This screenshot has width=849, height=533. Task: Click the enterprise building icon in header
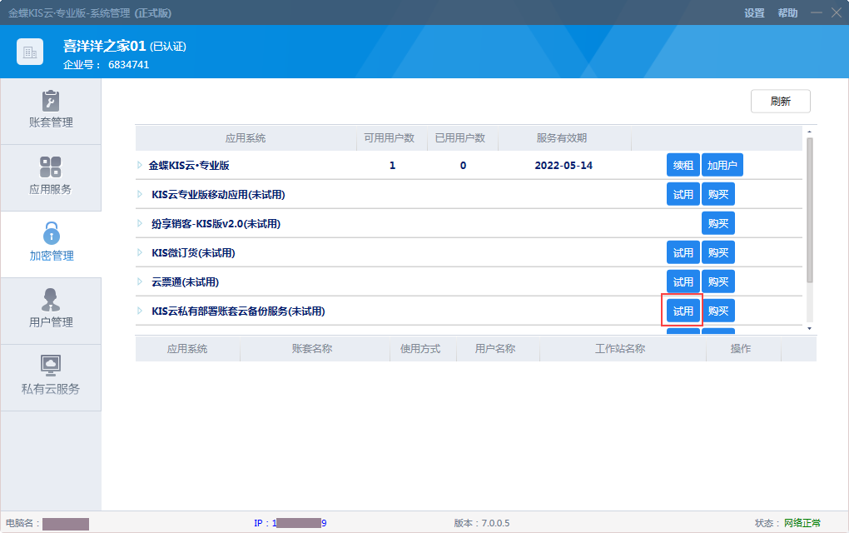(x=30, y=52)
